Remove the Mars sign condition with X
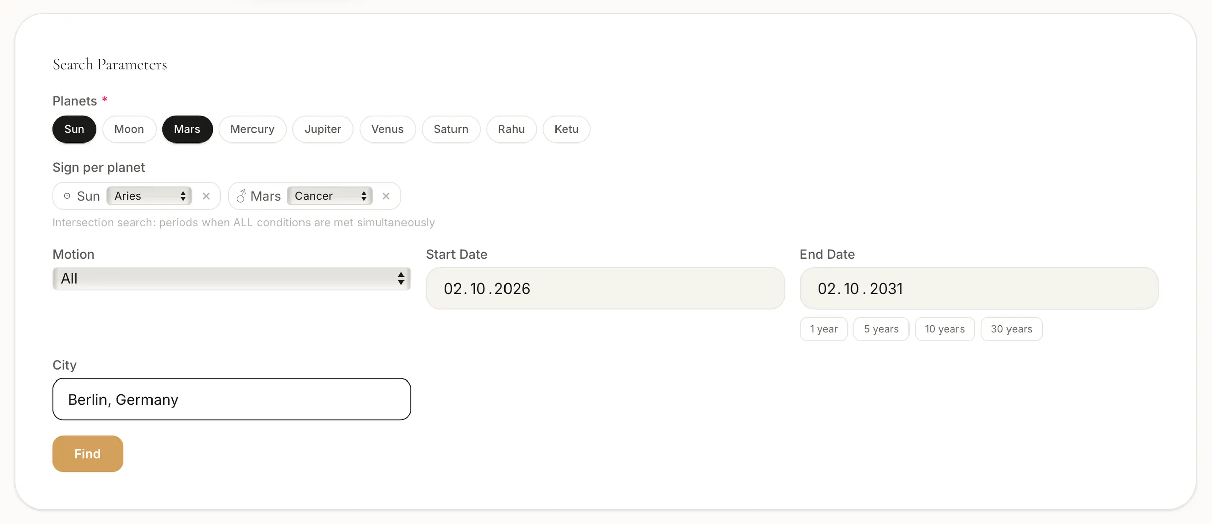Viewport: 1212px width, 524px height. [x=386, y=196]
